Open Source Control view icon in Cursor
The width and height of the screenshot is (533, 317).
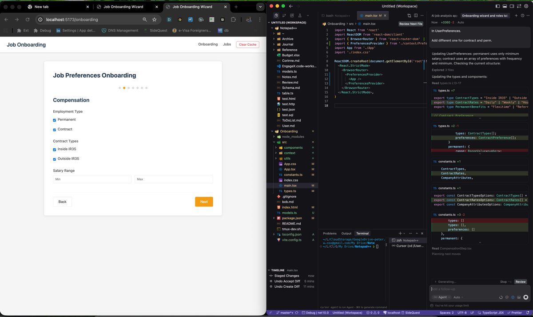(284, 16)
